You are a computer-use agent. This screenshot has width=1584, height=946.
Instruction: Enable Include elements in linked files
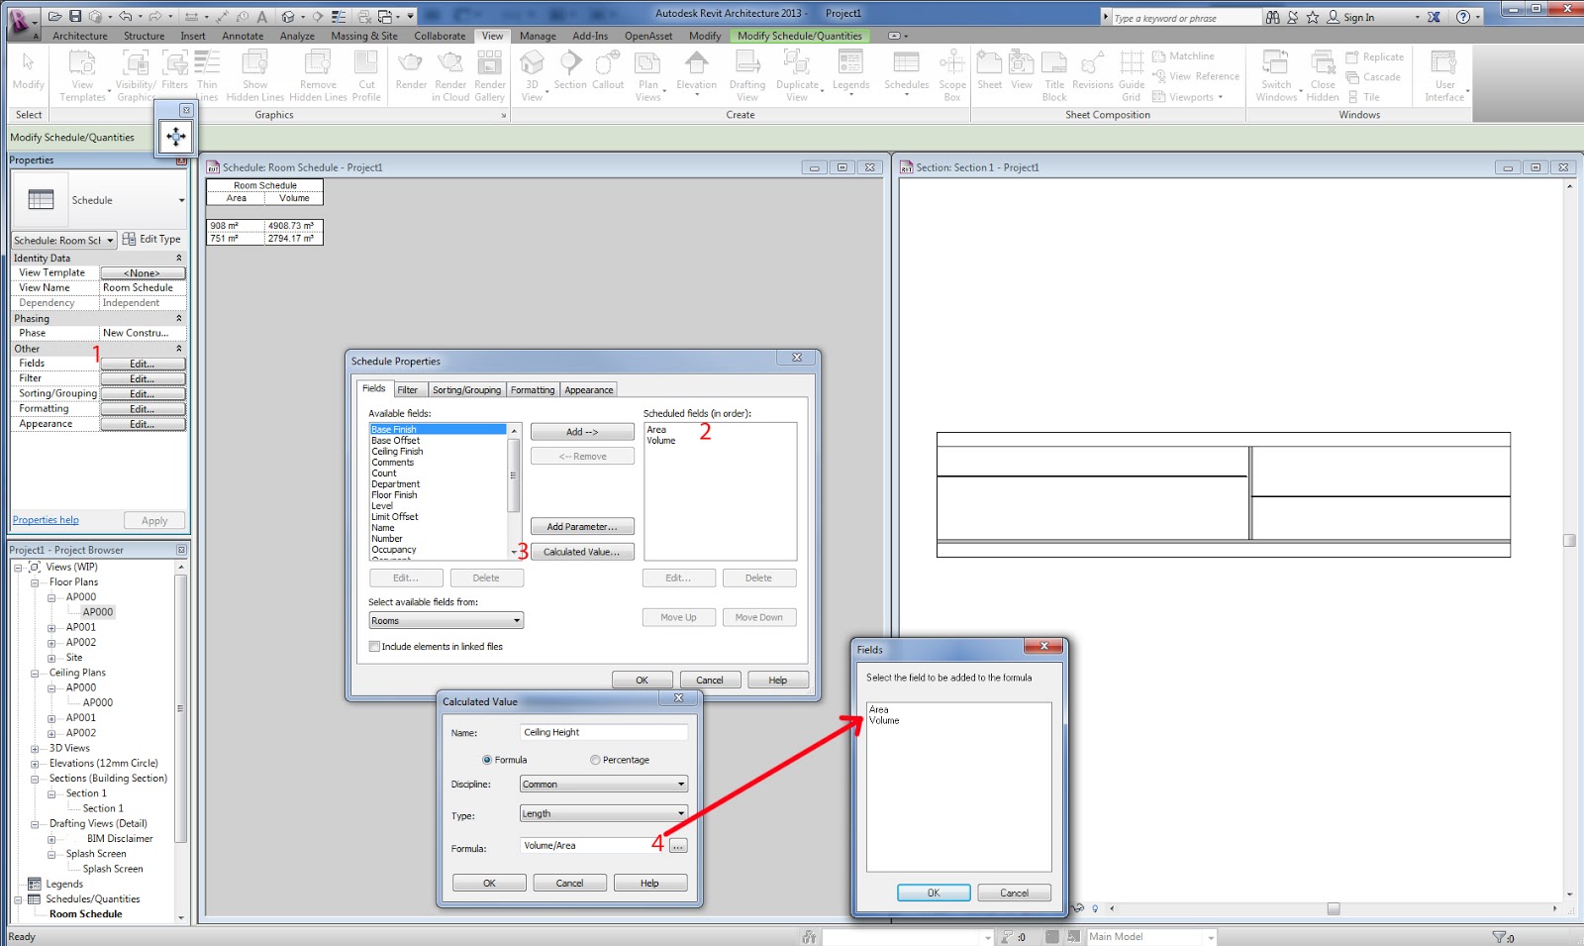coord(374,646)
